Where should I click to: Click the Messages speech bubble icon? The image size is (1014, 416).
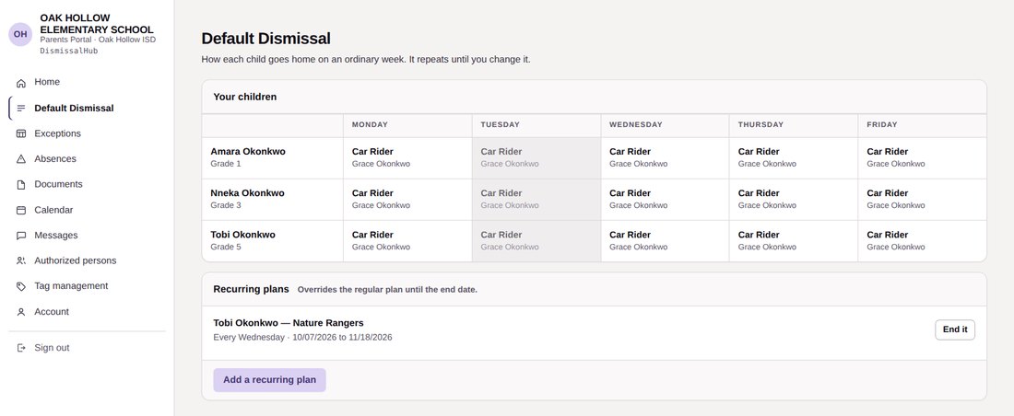click(20, 236)
